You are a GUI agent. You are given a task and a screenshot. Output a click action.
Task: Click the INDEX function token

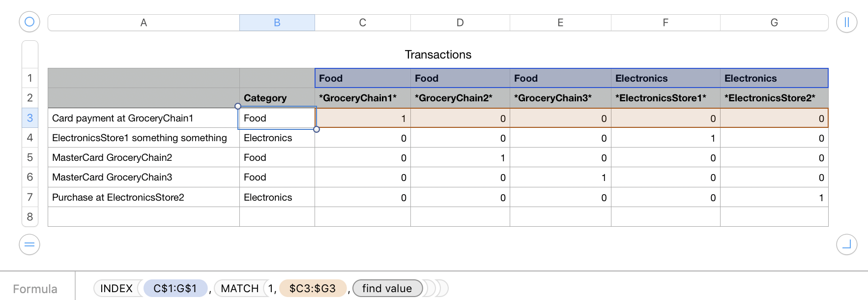tap(116, 288)
